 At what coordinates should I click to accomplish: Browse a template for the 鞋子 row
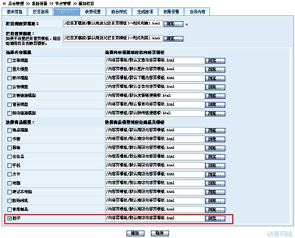point(215,218)
